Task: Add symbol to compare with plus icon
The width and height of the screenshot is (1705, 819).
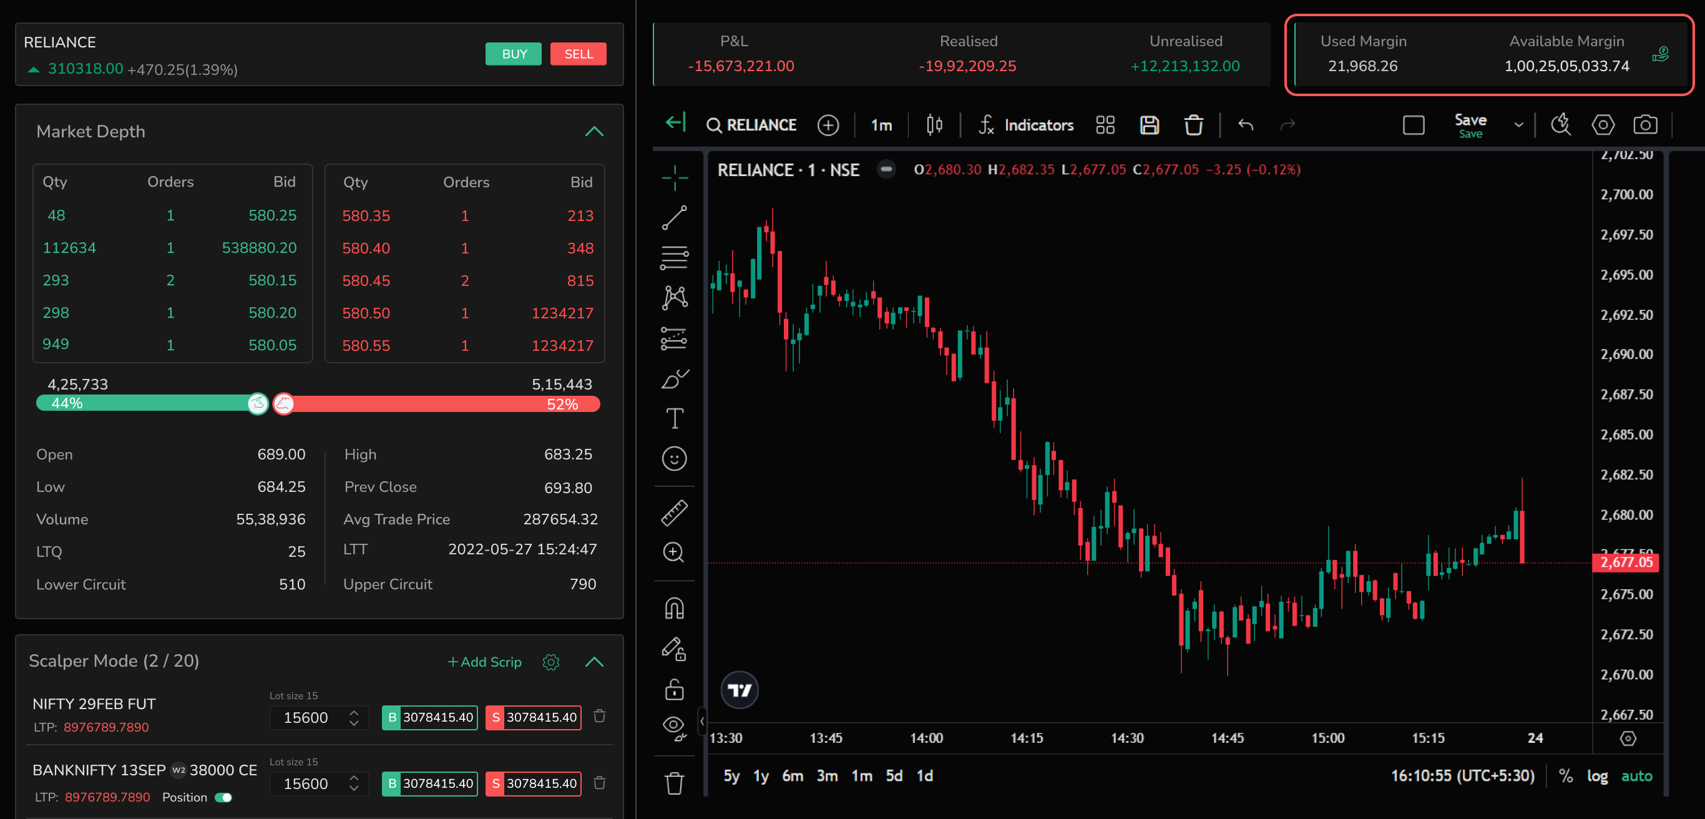Action: (828, 125)
